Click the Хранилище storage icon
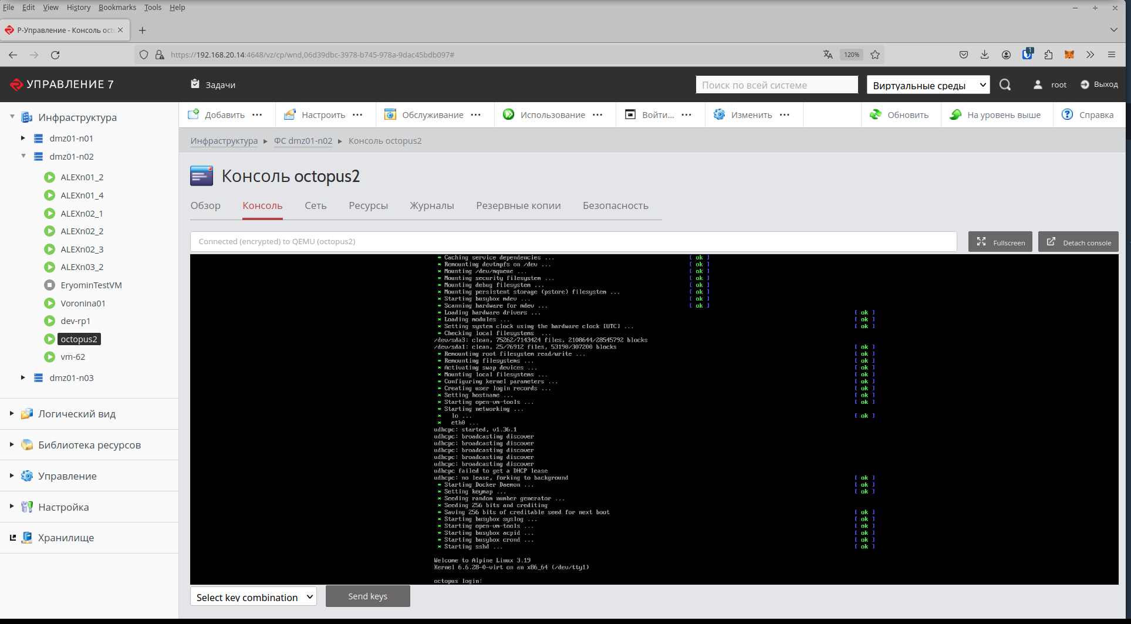Viewport: 1131px width, 624px height. coord(26,538)
